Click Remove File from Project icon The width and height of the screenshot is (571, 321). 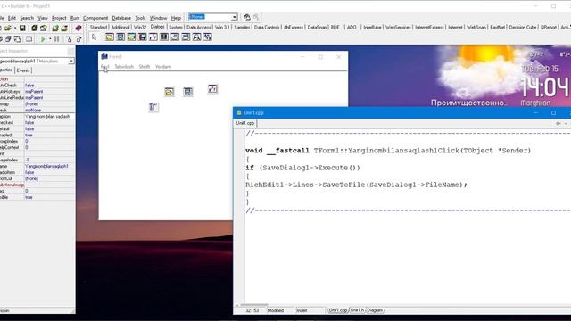coord(64,28)
